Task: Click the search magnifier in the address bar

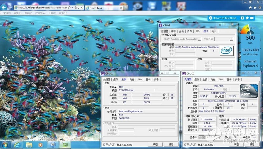Action: 69,8
